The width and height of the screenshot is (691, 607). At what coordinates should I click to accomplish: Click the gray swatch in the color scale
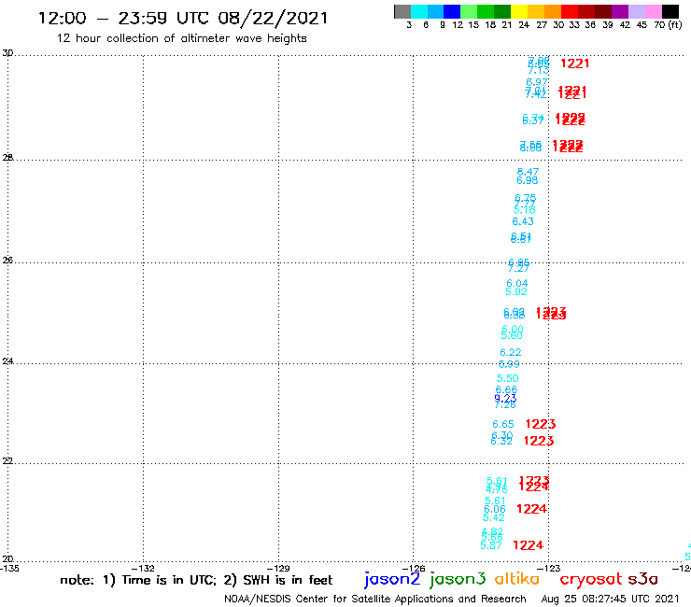(x=402, y=11)
